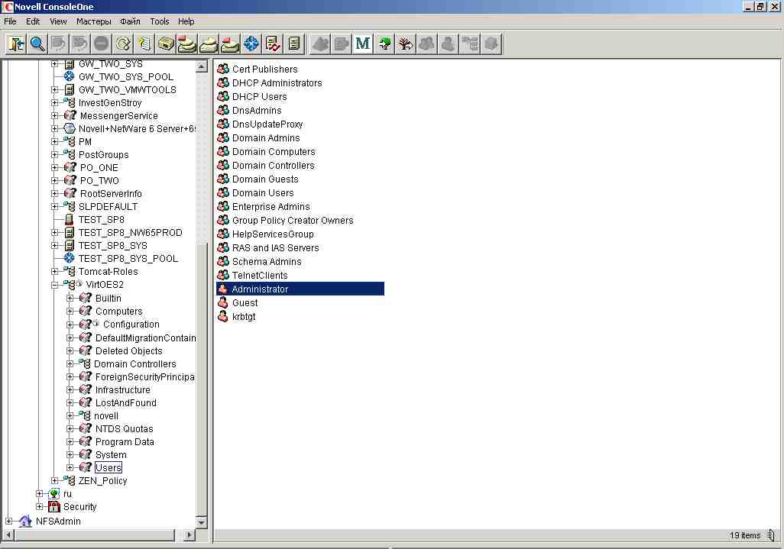
Task: Click the blue pool cluster toolbar icon
Action: point(251,44)
